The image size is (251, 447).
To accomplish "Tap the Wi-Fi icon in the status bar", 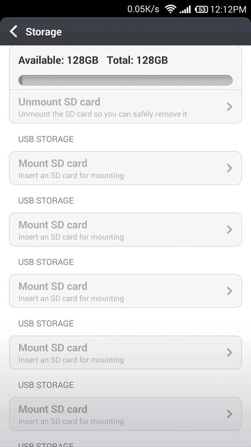I will [170, 10].
